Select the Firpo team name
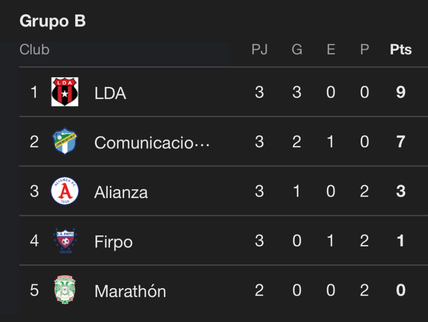Screen dimensions: 428x322 (x=113, y=242)
